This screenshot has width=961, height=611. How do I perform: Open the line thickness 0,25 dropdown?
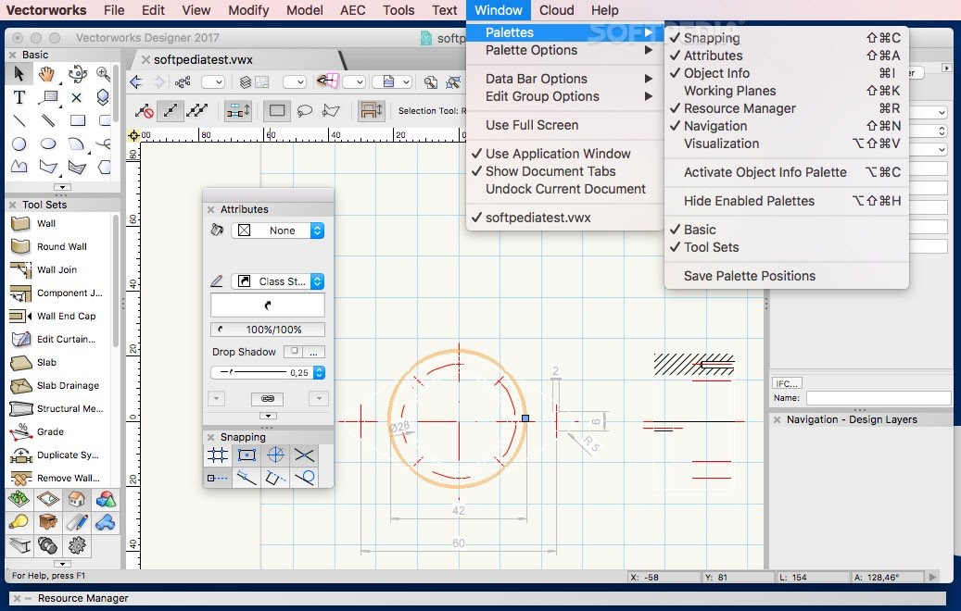pos(319,372)
